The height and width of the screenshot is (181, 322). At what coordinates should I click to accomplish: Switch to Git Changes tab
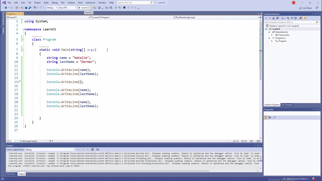tap(287, 105)
